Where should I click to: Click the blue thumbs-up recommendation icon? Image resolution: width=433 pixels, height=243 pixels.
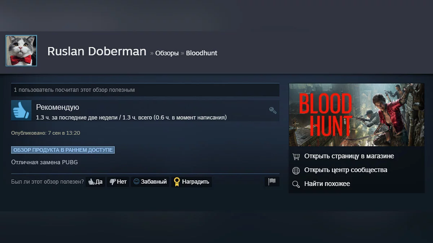tap(21, 110)
